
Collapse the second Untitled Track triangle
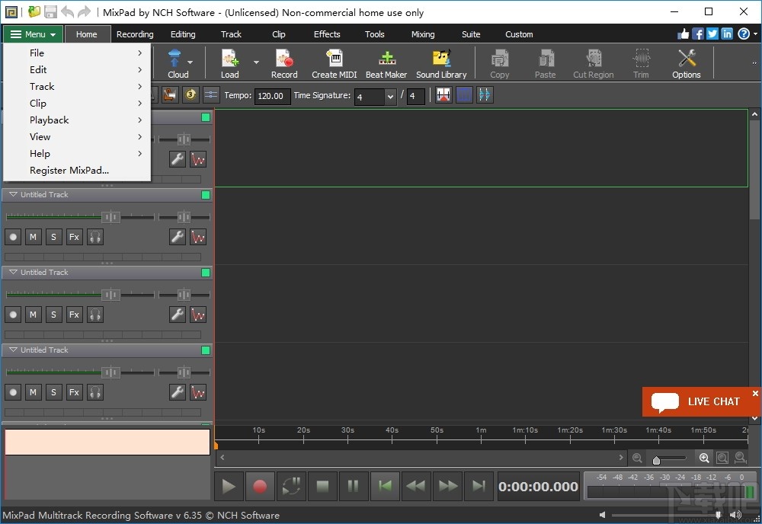click(13, 195)
